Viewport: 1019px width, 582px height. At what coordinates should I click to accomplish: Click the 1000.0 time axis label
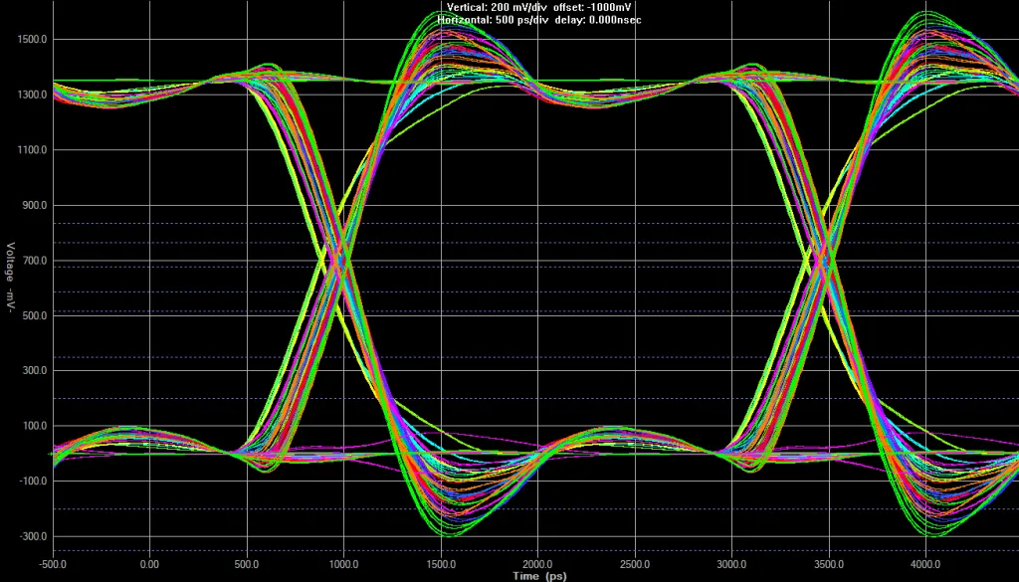click(x=343, y=564)
